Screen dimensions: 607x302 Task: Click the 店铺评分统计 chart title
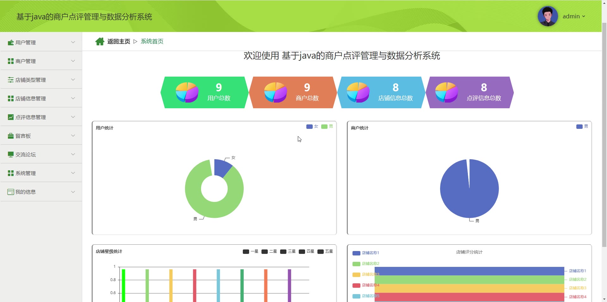(469, 252)
